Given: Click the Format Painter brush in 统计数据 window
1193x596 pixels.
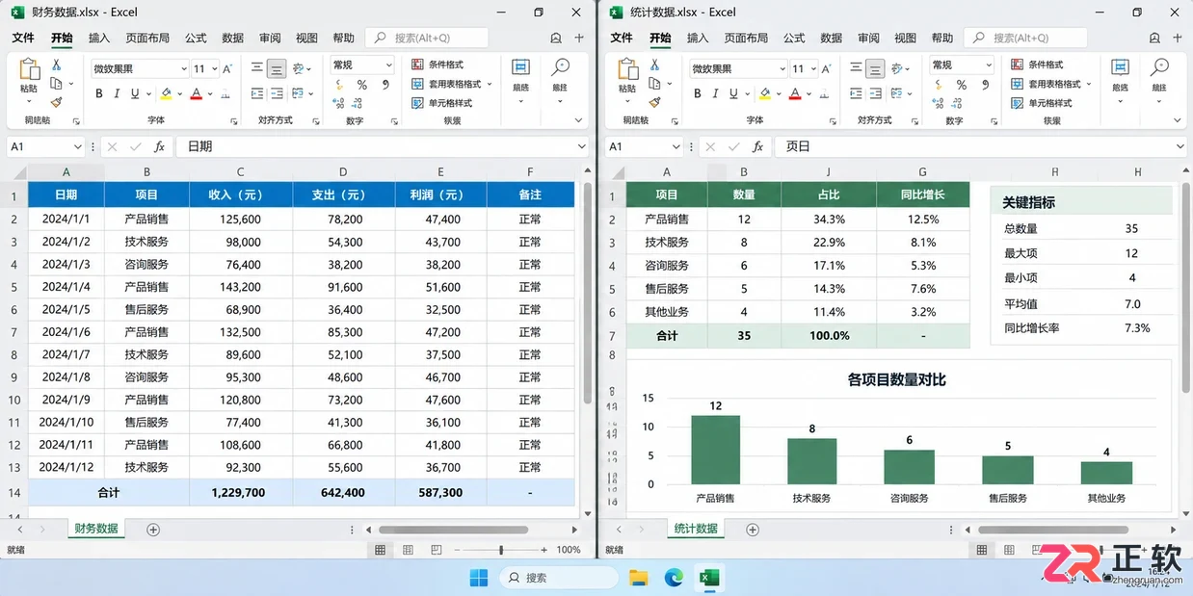Looking at the screenshot, I should [x=655, y=101].
